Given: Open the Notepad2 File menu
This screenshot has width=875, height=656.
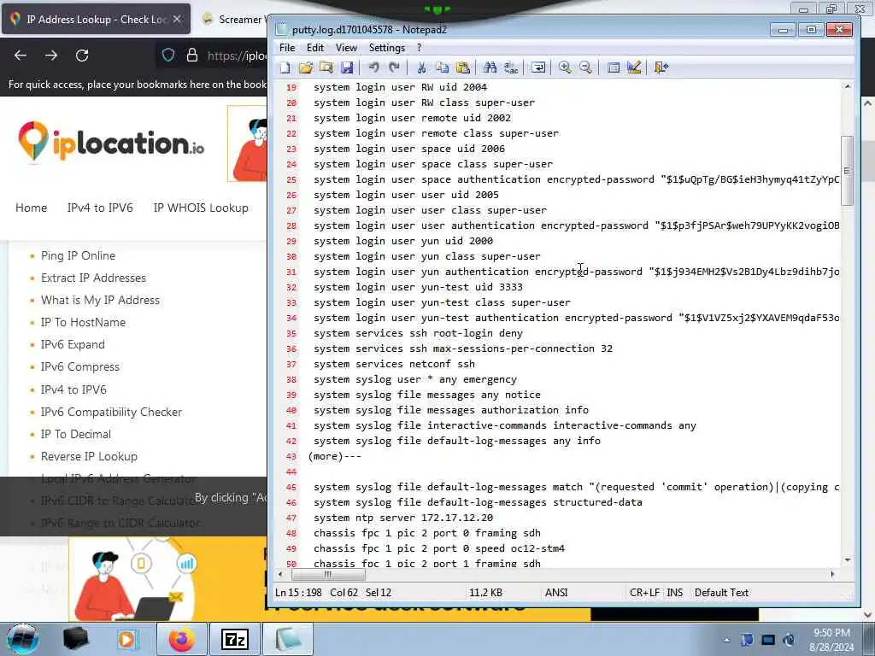Looking at the screenshot, I should (287, 48).
